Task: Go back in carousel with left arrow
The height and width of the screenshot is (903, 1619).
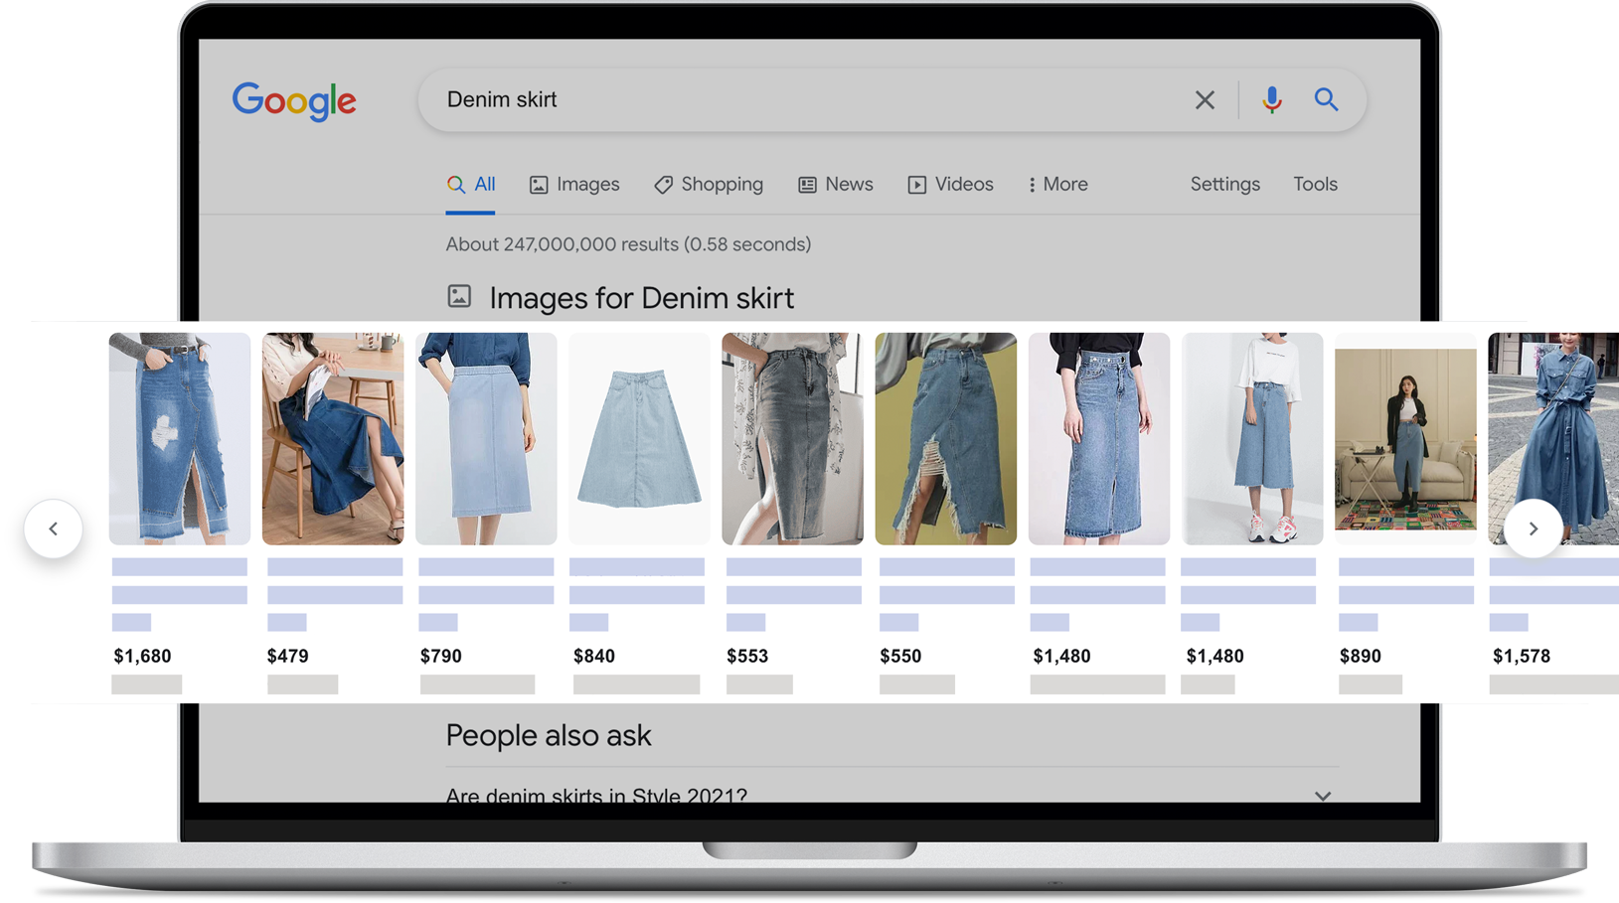Action: pyautogui.click(x=54, y=528)
